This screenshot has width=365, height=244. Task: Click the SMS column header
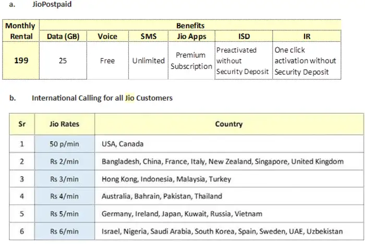pyautogui.click(x=148, y=36)
